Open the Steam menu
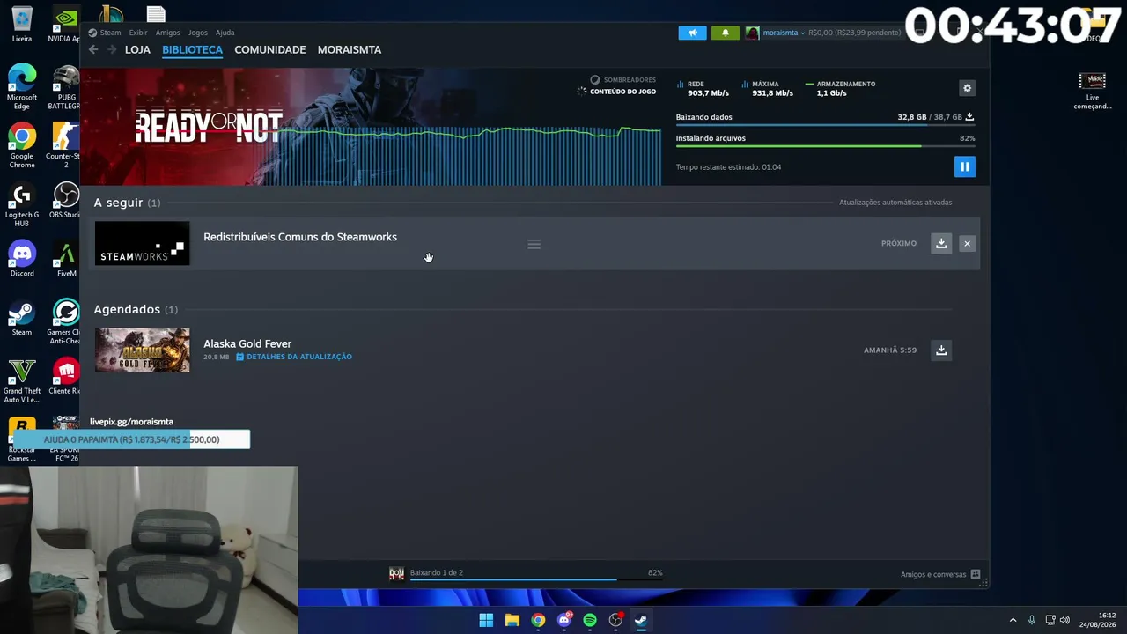 110,33
